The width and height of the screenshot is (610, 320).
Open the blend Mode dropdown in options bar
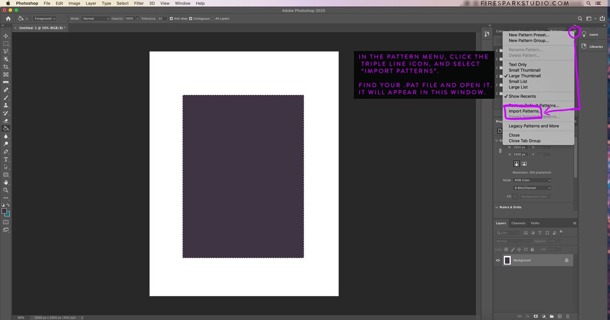pos(96,18)
